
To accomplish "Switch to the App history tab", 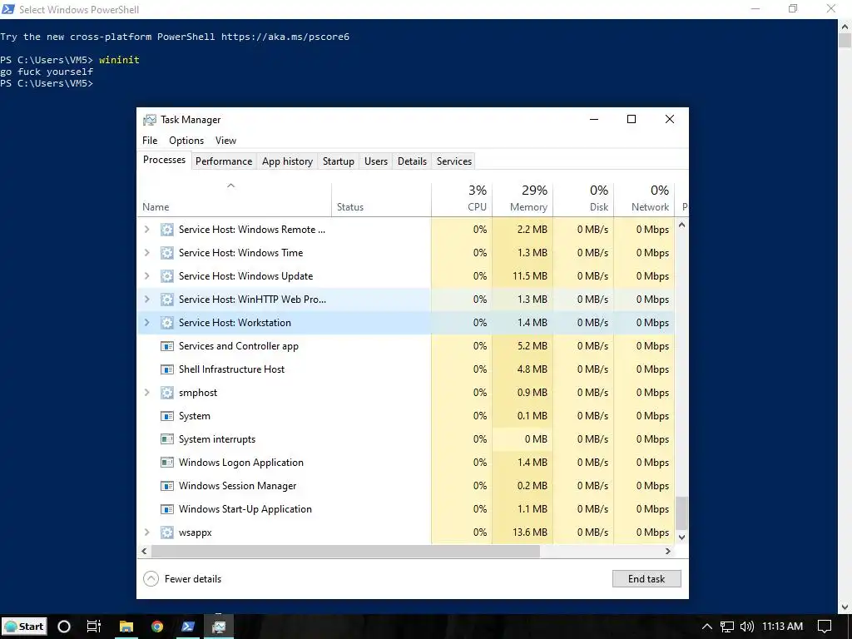I will click(x=287, y=161).
